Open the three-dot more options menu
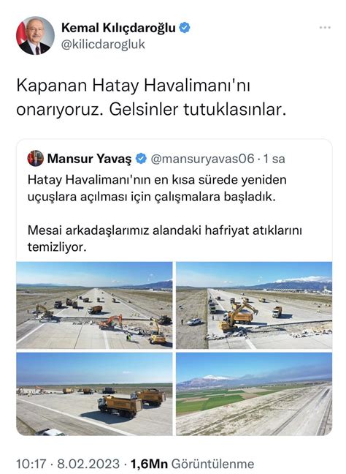Viewport: 346px width, 474px height. pyautogui.click(x=325, y=28)
